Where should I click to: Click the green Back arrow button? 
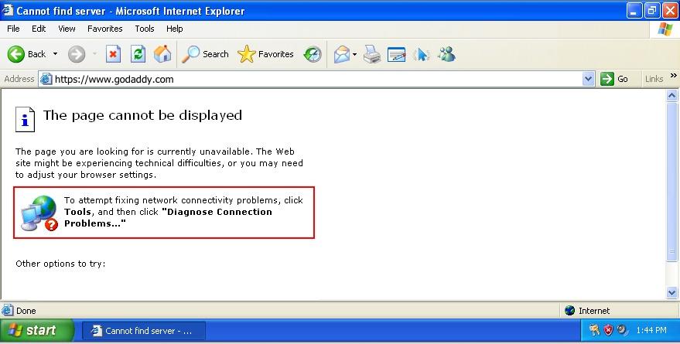coord(16,54)
